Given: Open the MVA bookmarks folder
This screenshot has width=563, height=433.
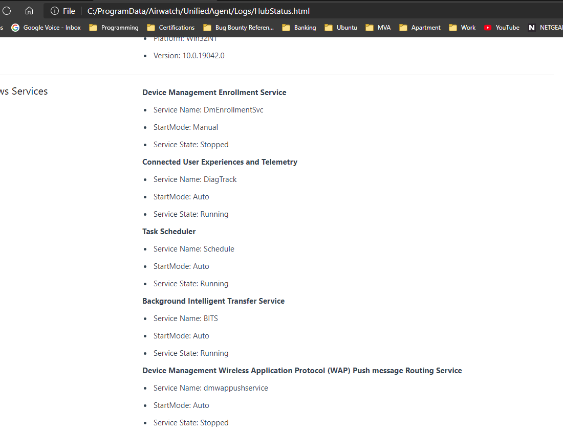Looking at the screenshot, I should click(378, 28).
